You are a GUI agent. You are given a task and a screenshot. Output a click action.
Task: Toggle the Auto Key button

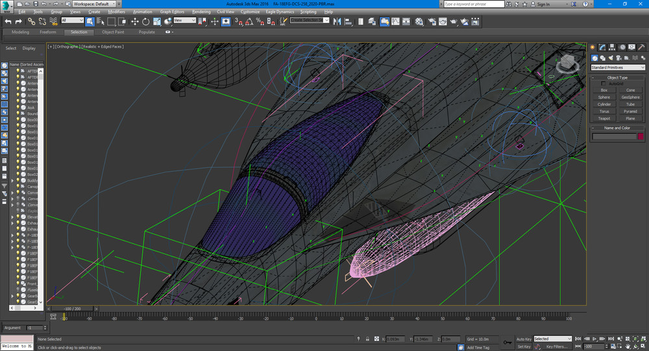click(524, 339)
